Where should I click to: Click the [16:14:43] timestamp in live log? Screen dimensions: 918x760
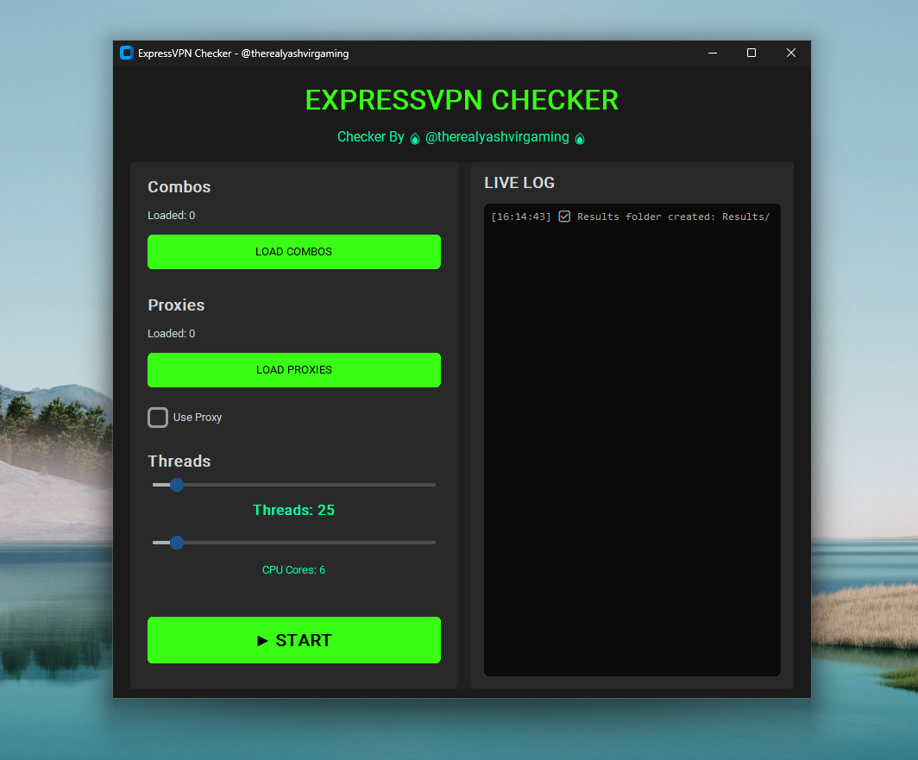521,217
